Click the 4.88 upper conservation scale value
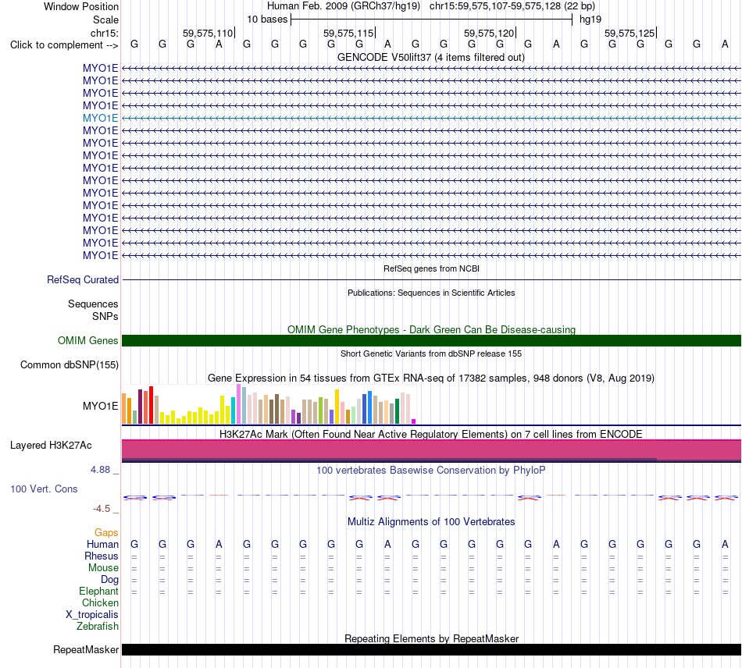 click(100, 470)
